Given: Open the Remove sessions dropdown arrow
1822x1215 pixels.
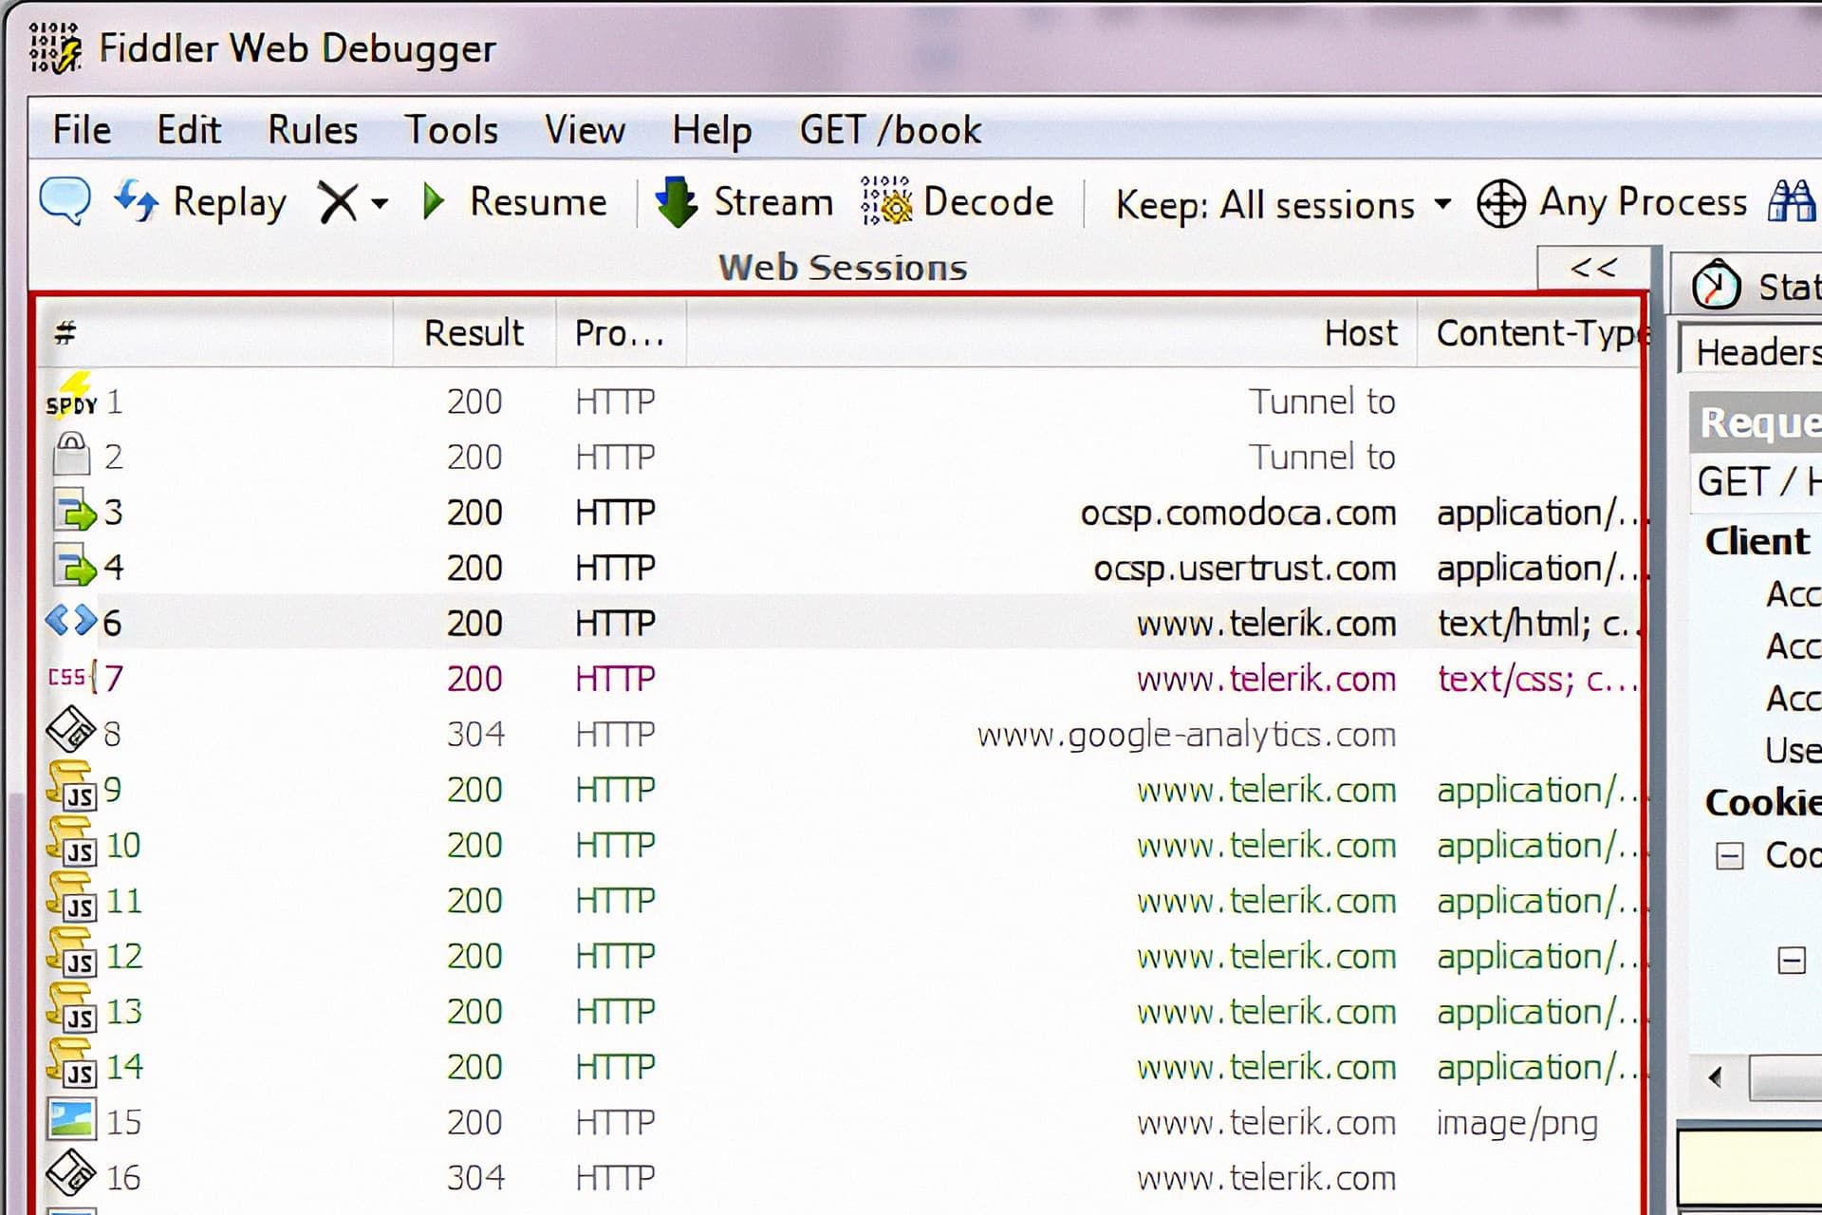Looking at the screenshot, I should point(380,203).
